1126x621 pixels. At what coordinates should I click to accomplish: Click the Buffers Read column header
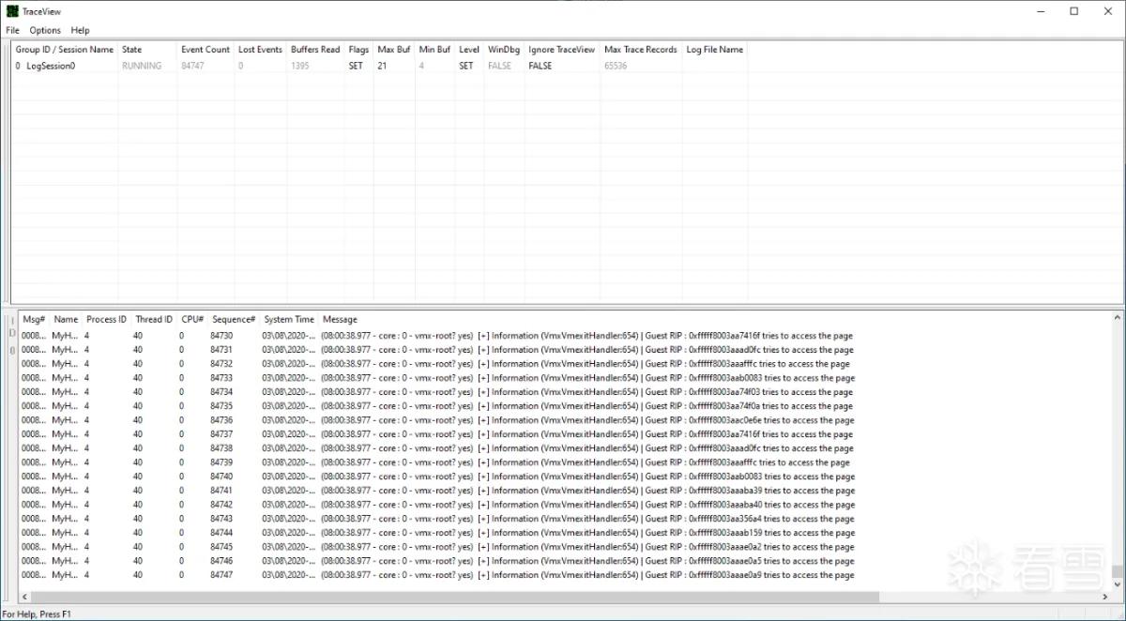tap(315, 50)
